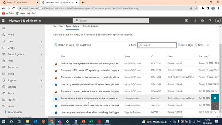Open the Gmail bookmark
222x125 pixels.
[x=32, y=14]
